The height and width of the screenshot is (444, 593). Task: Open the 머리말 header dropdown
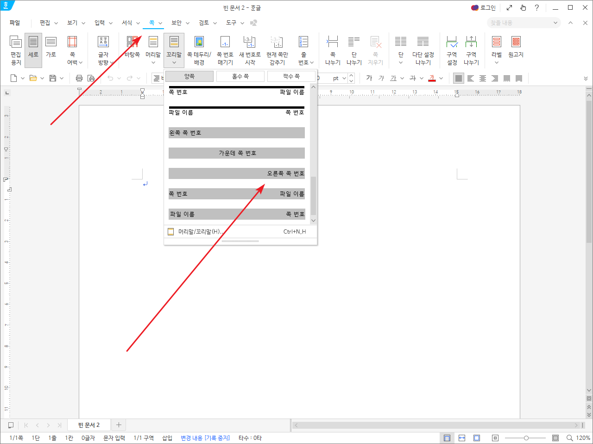point(153,50)
